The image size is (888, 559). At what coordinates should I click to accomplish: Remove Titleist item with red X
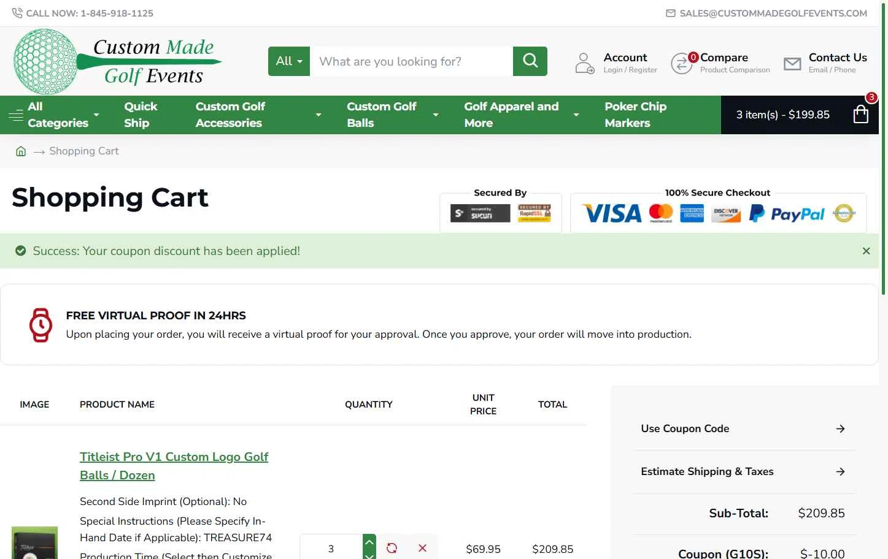(x=422, y=548)
